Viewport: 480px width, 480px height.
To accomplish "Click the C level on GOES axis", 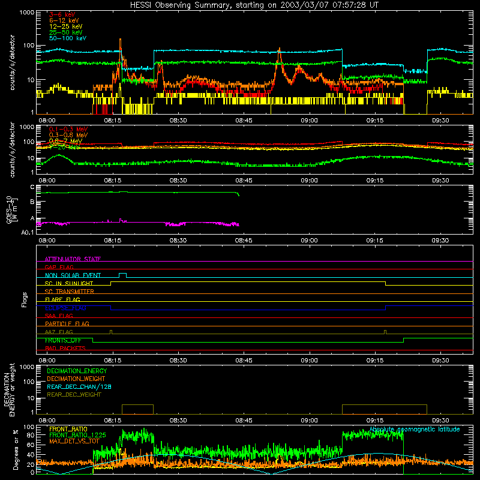I will 32,187.
